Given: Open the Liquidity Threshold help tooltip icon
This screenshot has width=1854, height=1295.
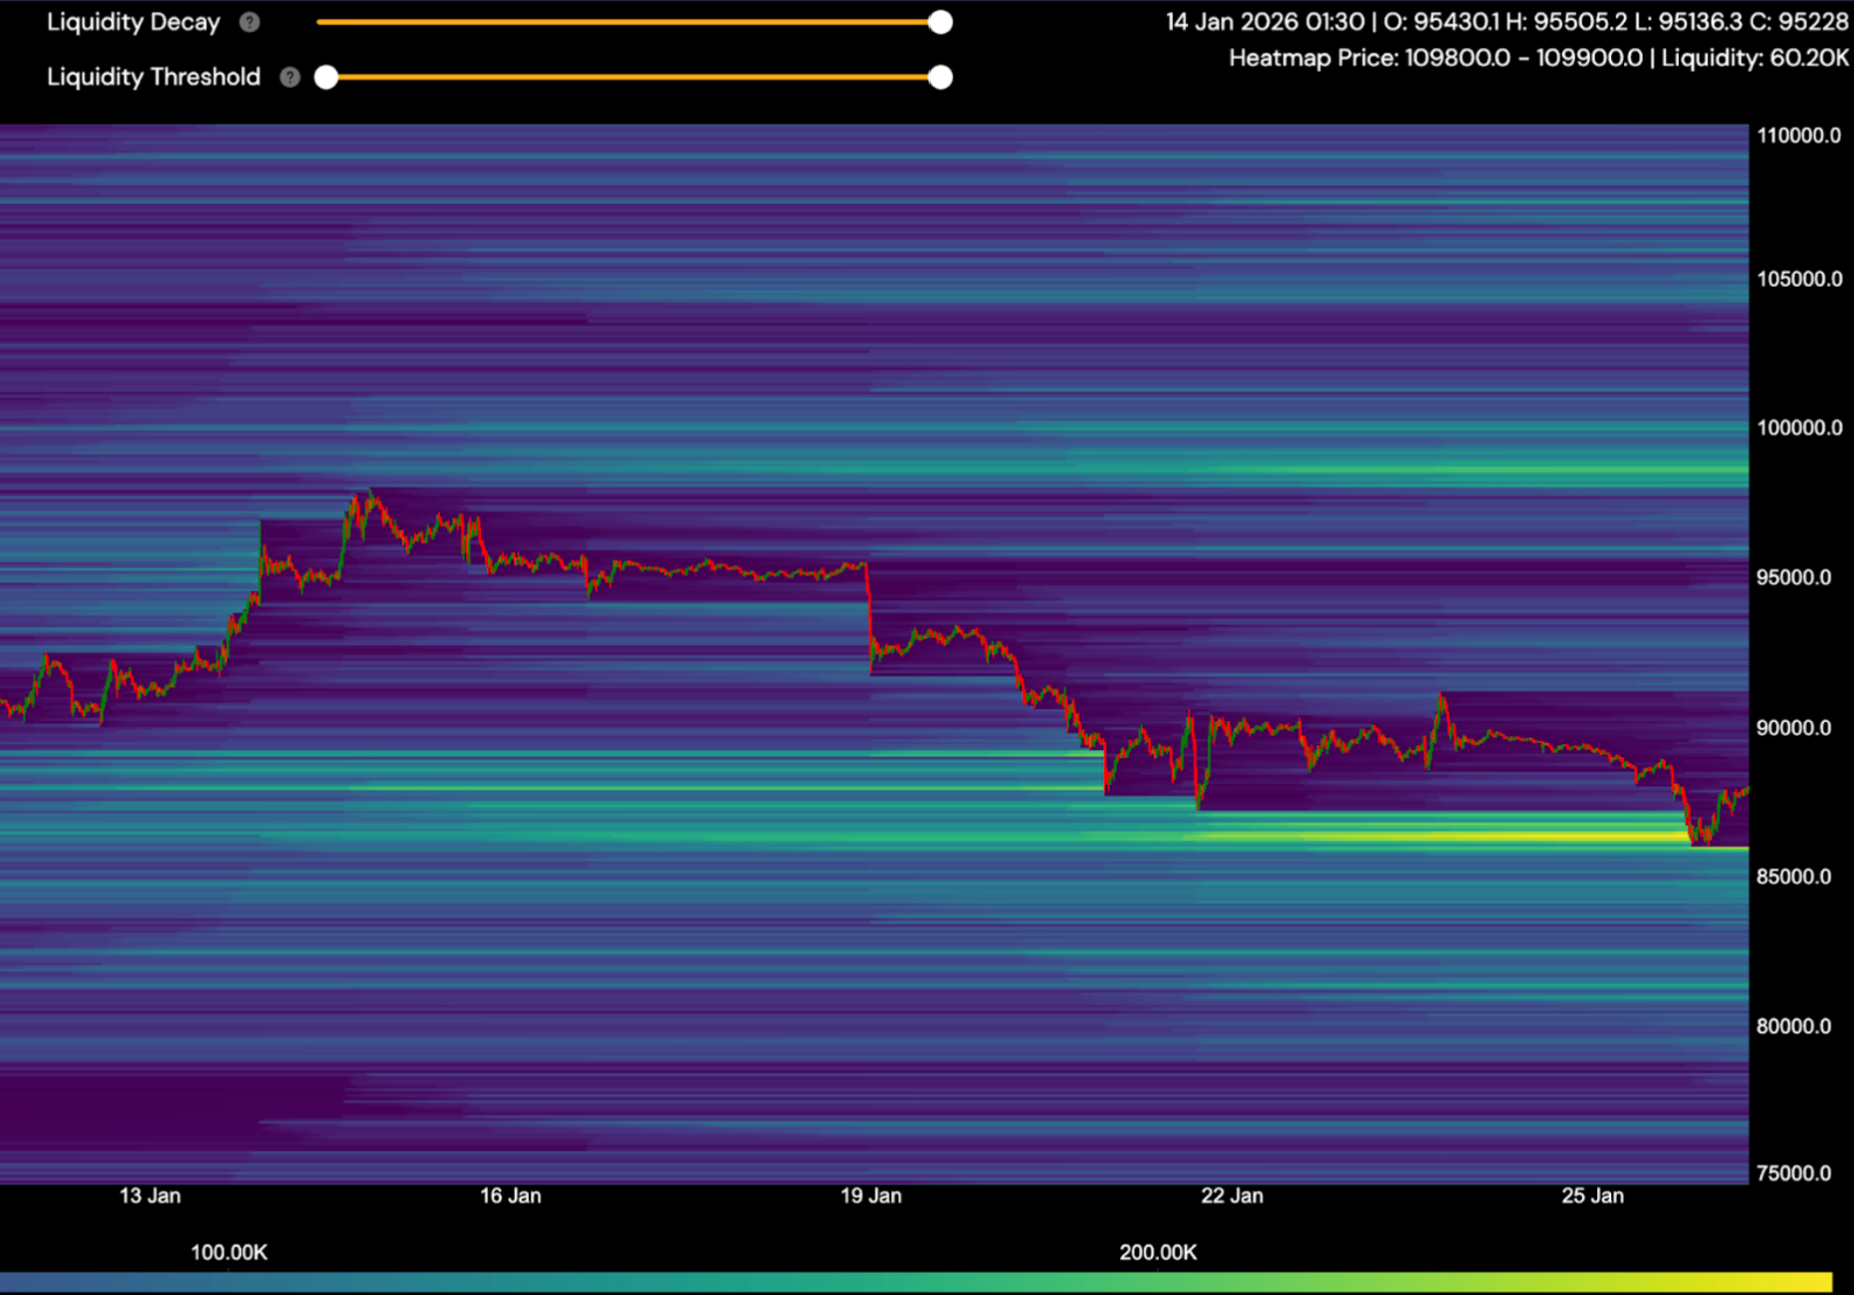Looking at the screenshot, I should point(290,77).
